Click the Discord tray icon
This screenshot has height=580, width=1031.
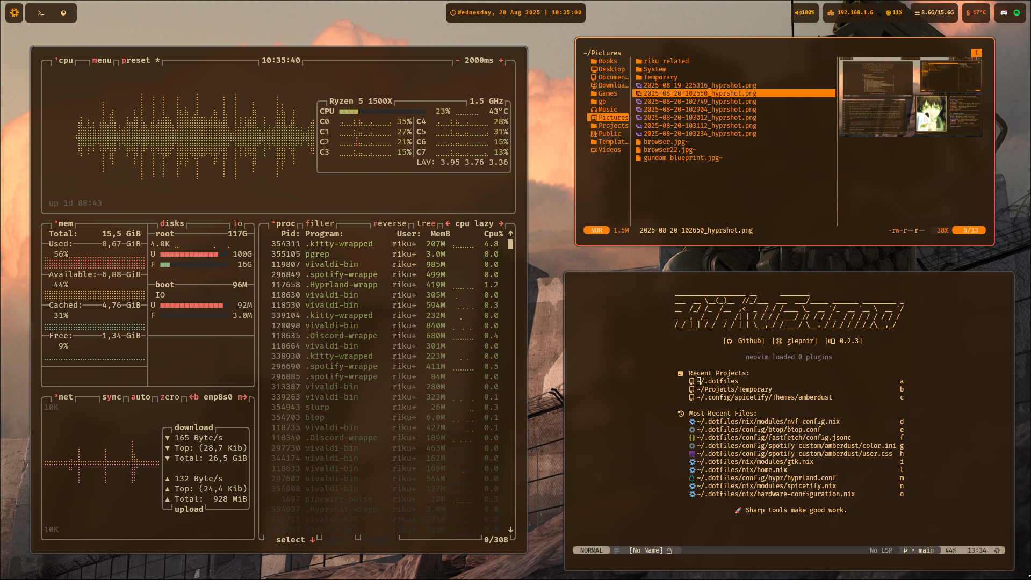[1004, 12]
